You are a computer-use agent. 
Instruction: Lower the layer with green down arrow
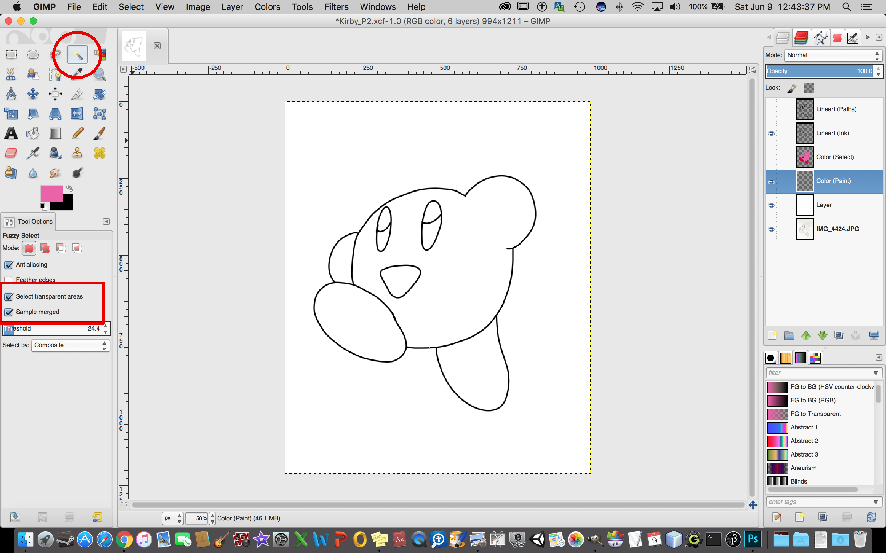[x=823, y=335]
